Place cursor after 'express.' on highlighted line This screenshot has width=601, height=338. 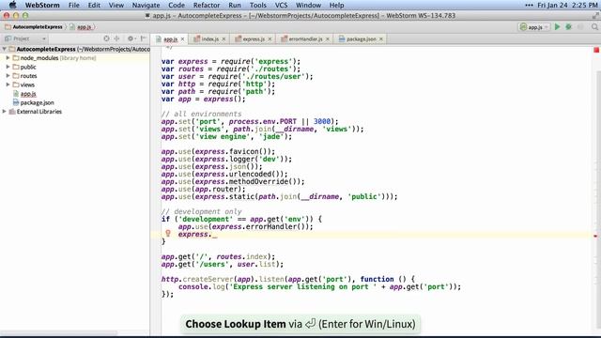tap(212, 234)
